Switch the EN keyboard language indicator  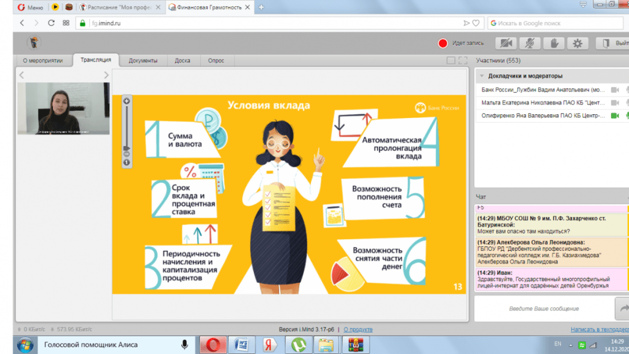558,344
